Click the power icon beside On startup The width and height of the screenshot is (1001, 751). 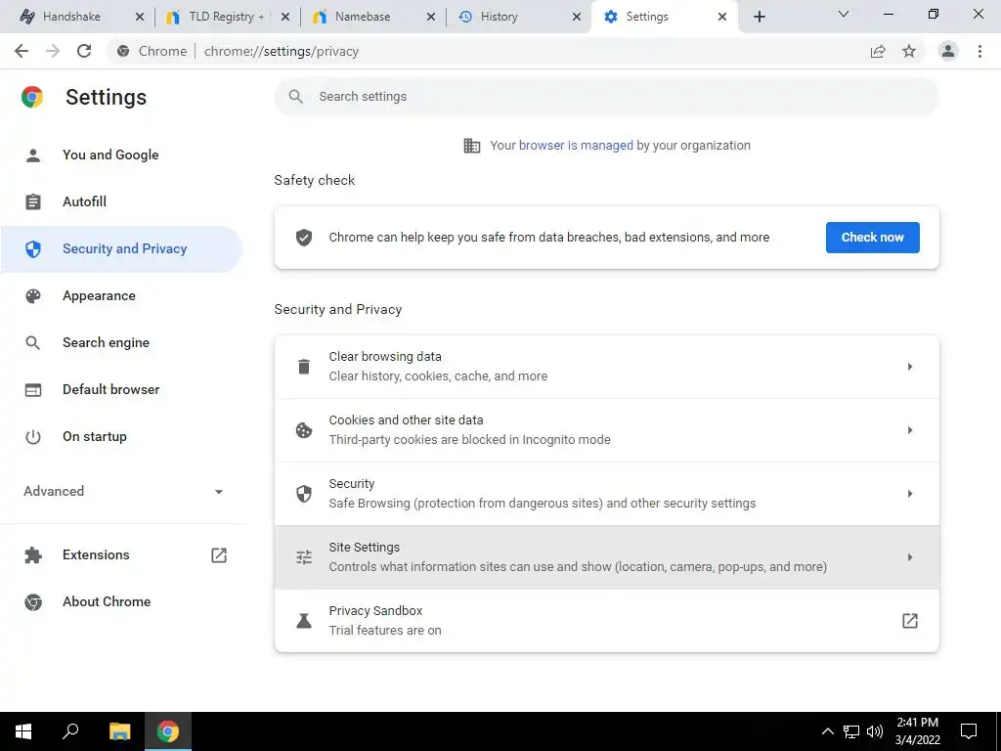pos(32,437)
